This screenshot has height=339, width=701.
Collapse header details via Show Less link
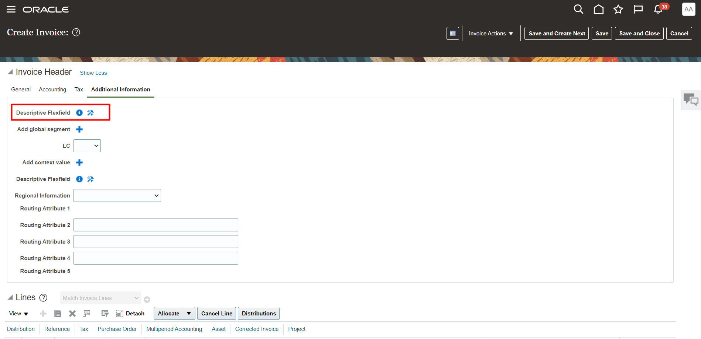point(93,73)
